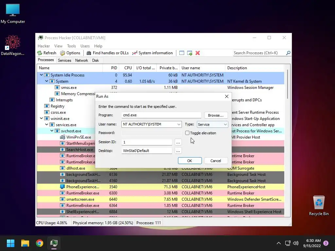Open the Recycle Bin

(319, 206)
